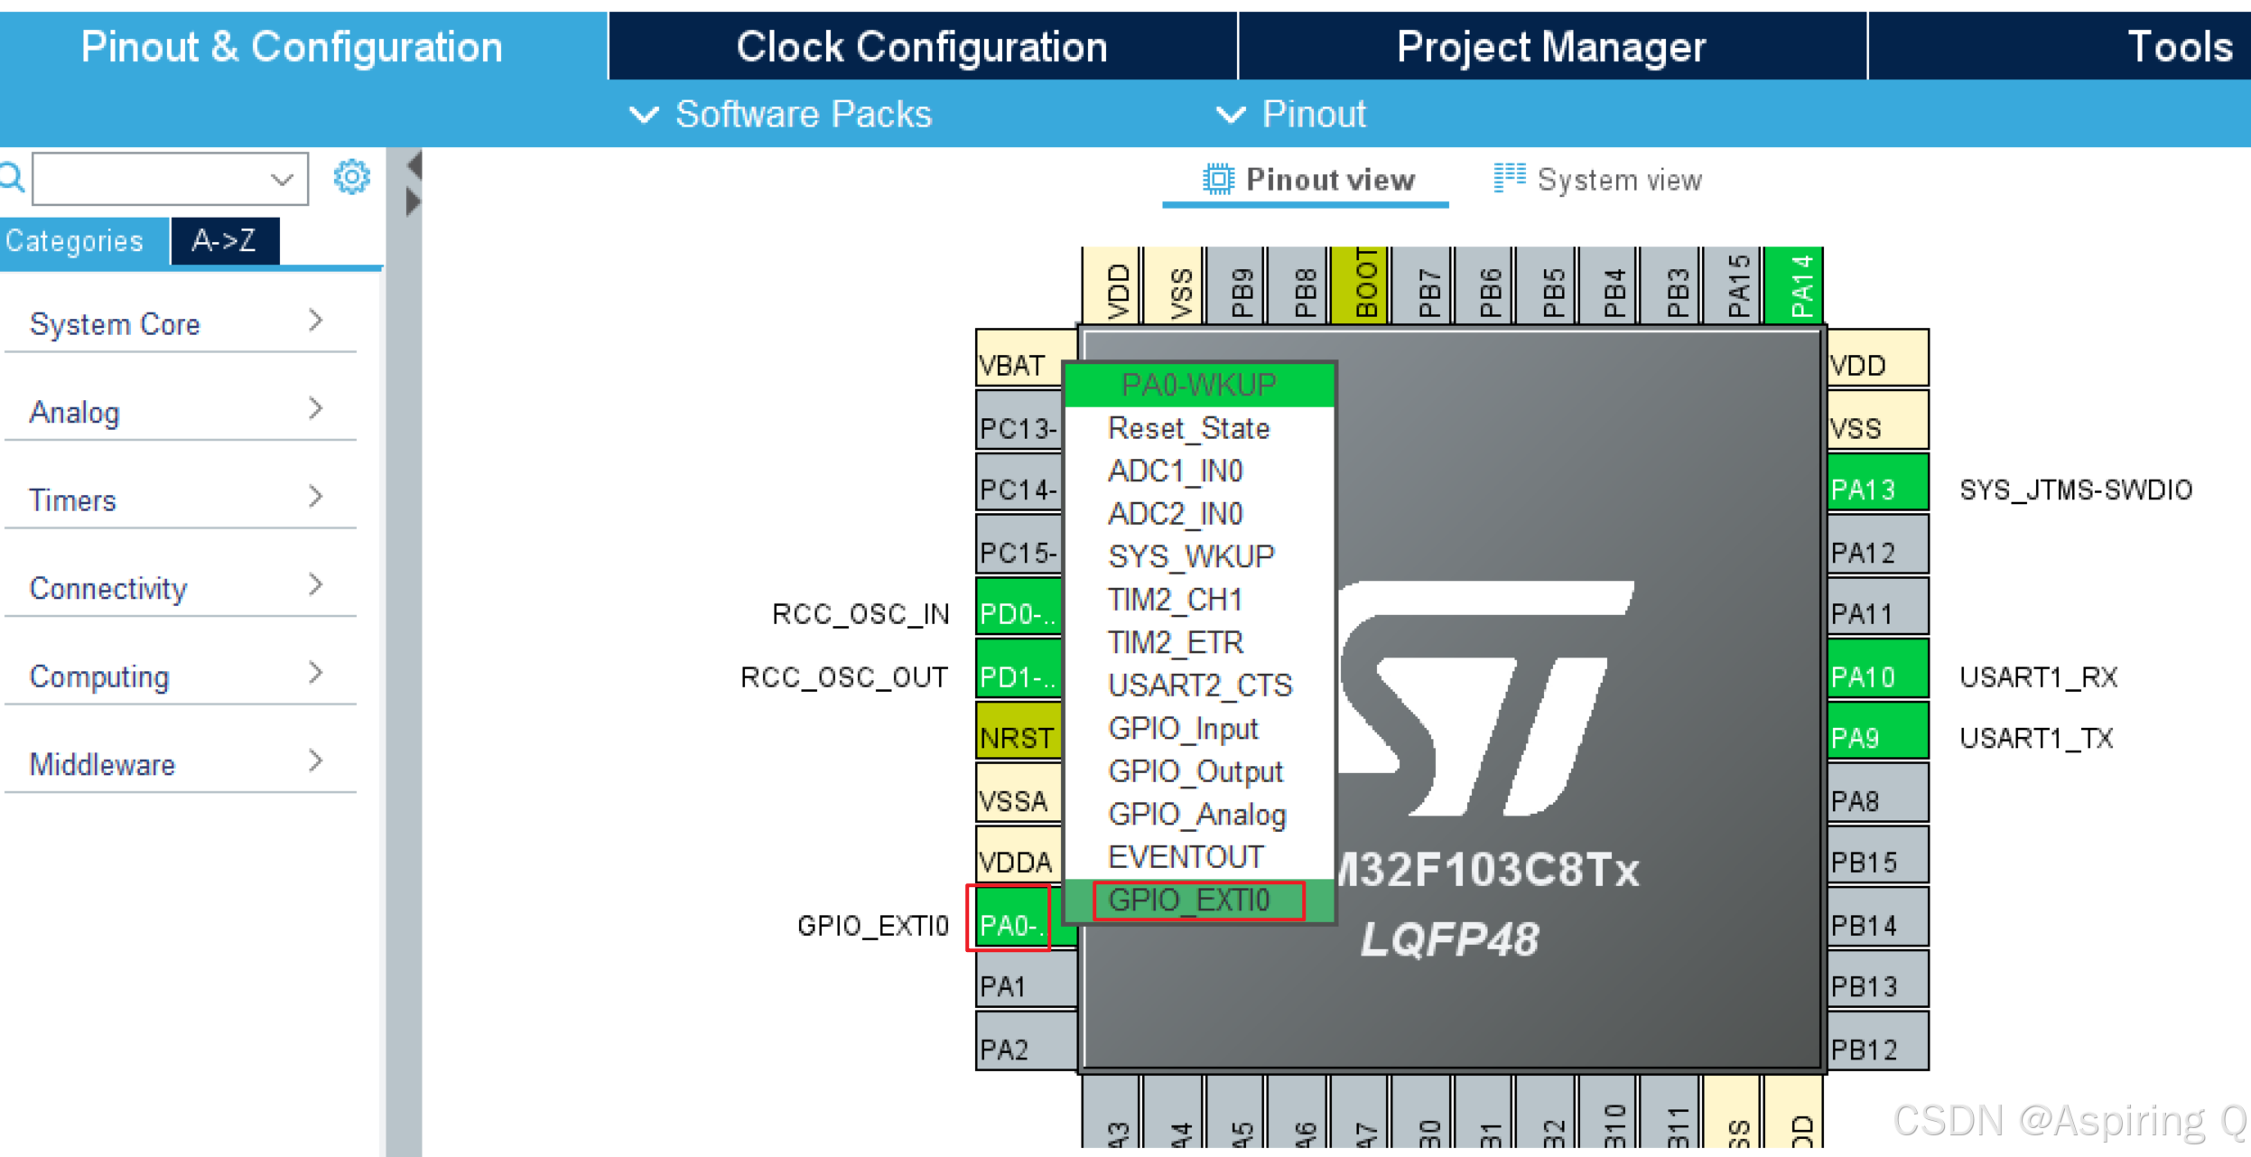Image resolution: width=2251 pixels, height=1157 pixels.
Task: Click pin PB14
Action: [1878, 919]
